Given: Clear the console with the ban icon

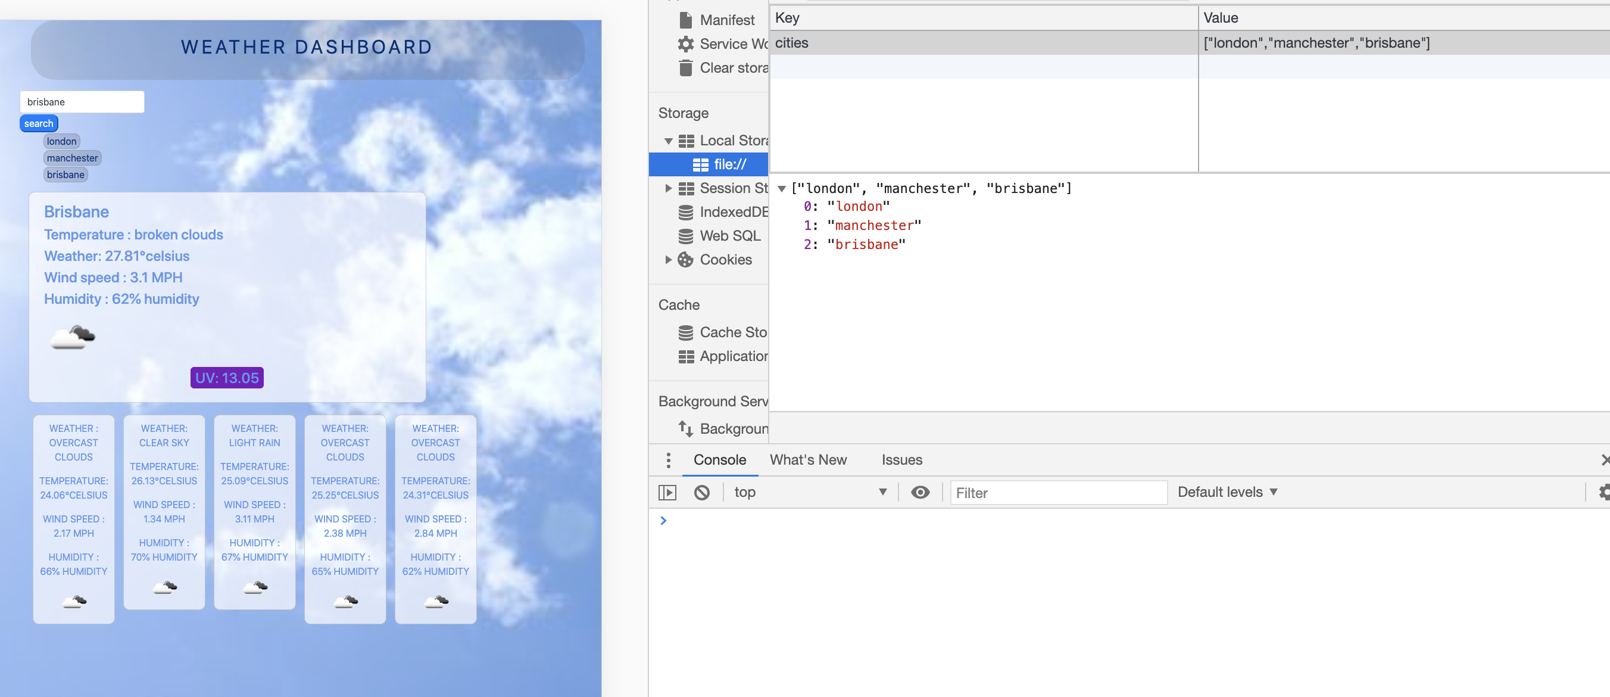Looking at the screenshot, I should tap(703, 492).
